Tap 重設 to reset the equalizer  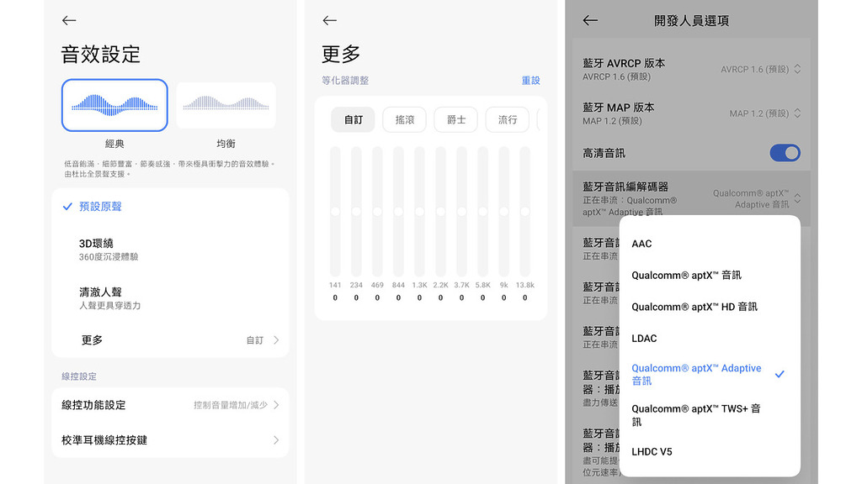coord(533,81)
